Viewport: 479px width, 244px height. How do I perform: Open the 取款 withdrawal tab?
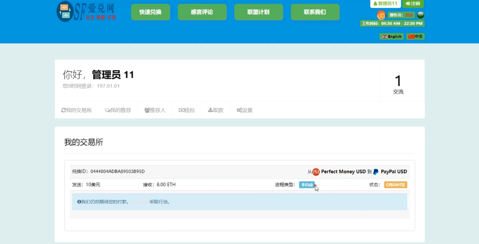215,110
